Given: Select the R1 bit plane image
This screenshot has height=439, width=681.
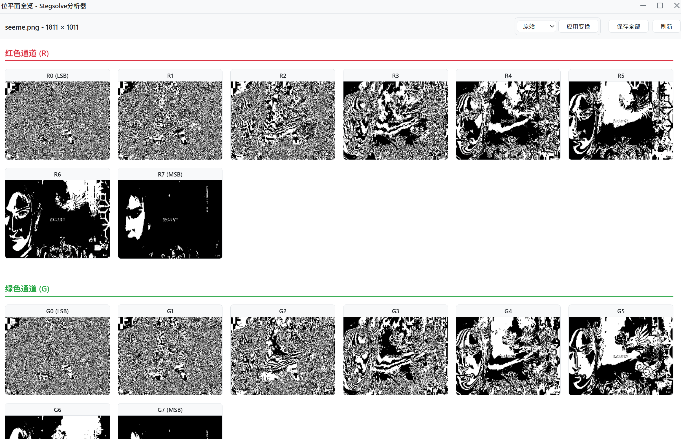Looking at the screenshot, I should tap(170, 120).
